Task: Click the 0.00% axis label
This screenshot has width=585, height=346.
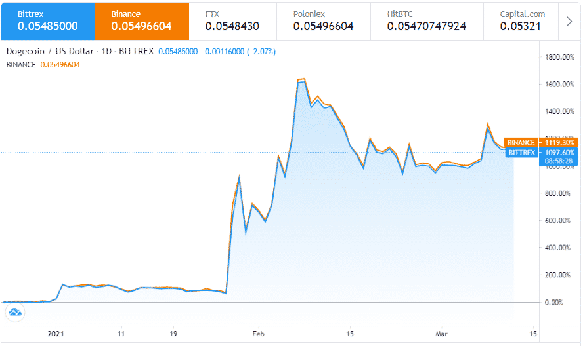Action: tap(553, 303)
